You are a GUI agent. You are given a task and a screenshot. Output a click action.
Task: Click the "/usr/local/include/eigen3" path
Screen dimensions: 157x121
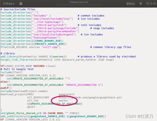coord(53,35)
